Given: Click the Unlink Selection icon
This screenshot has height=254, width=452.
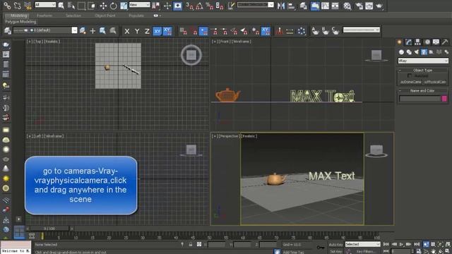Looking at the screenshot, I should point(17,6).
